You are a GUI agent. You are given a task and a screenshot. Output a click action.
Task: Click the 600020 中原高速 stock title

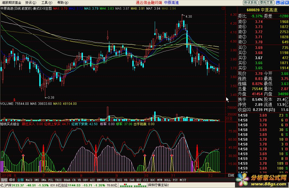click(x=262, y=10)
